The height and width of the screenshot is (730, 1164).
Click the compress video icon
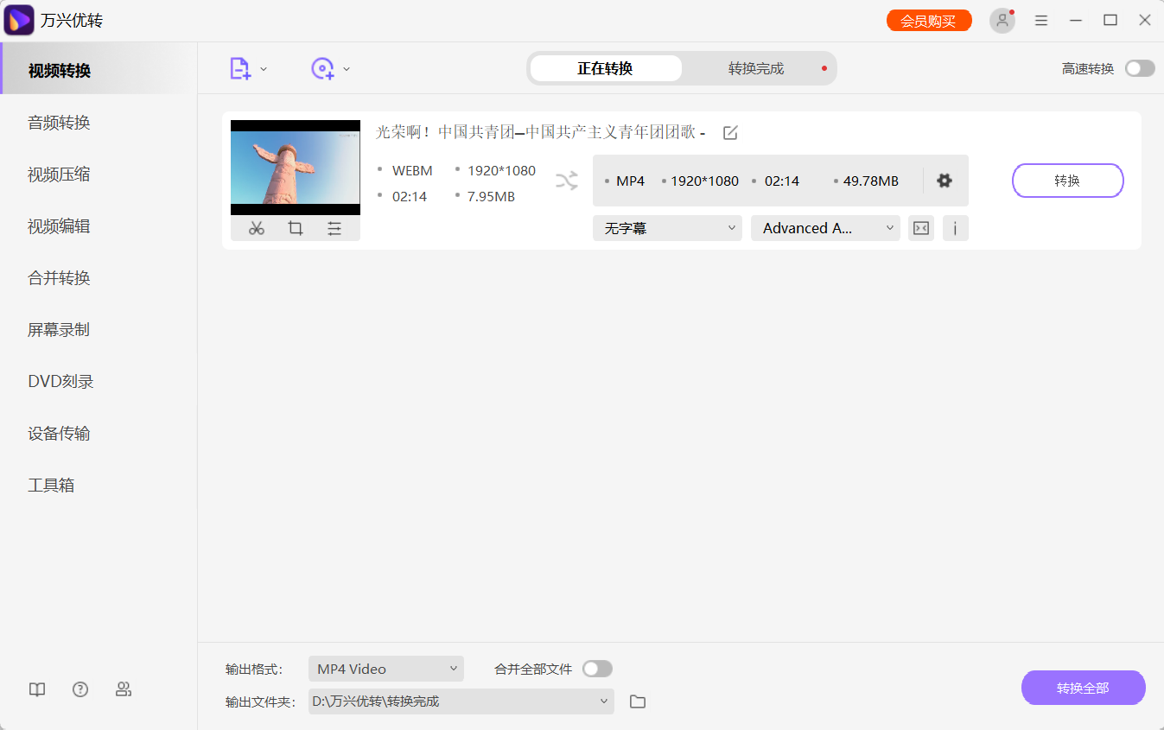[x=919, y=227]
